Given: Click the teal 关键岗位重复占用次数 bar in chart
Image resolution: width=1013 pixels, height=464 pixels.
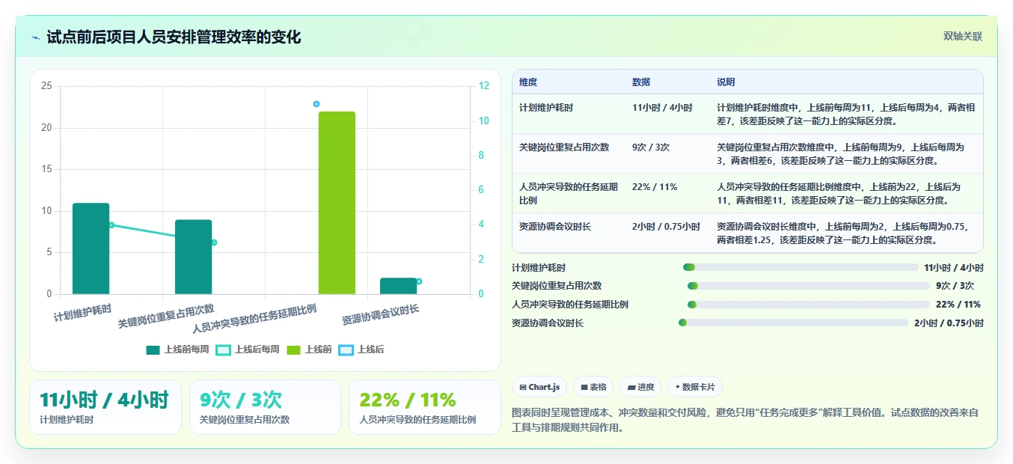Looking at the screenshot, I should [193, 257].
